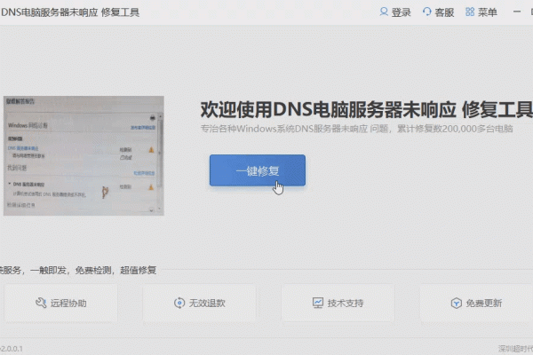This screenshot has height=355, width=533.
Task: Click the Windows network diagnostics preview thumbnail
Action: tap(84, 155)
